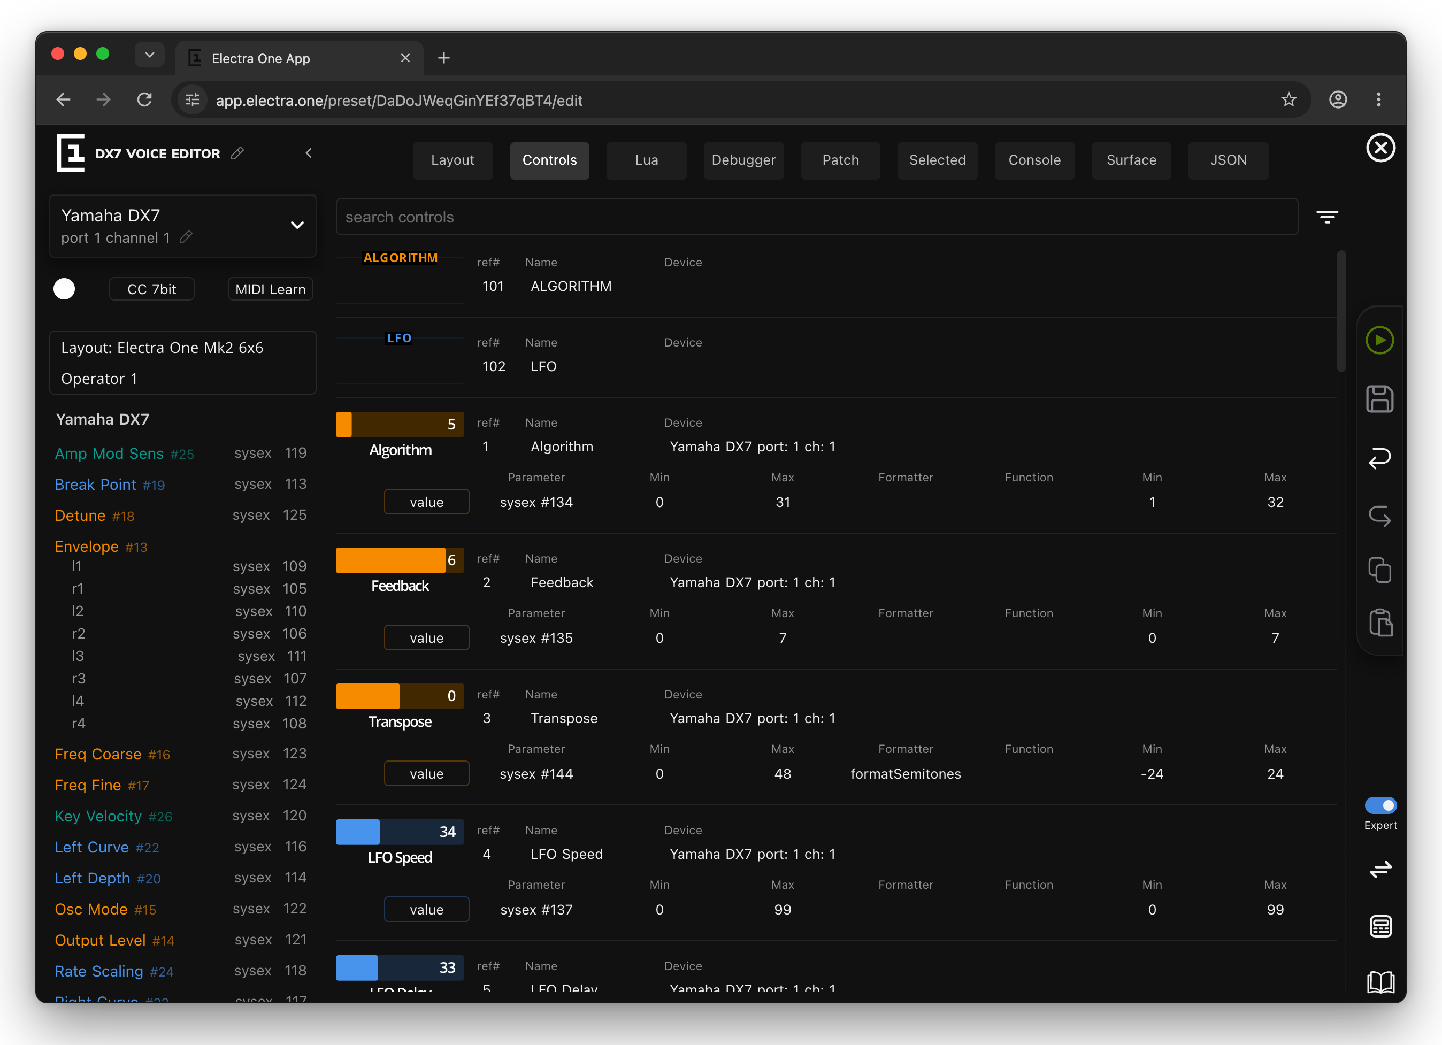
Task: Select Output Level #14 parameter
Action: [x=114, y=940]
